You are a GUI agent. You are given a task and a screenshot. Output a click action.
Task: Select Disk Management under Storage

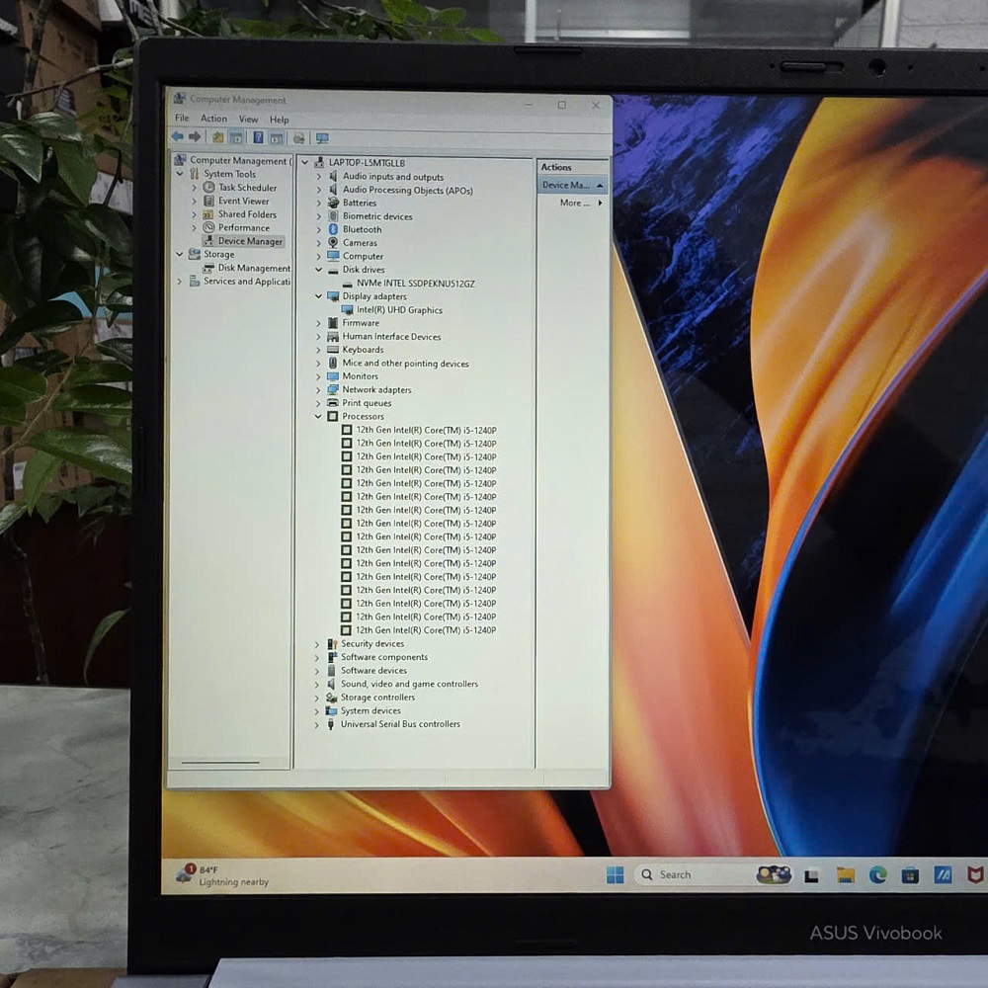[254, 268]
